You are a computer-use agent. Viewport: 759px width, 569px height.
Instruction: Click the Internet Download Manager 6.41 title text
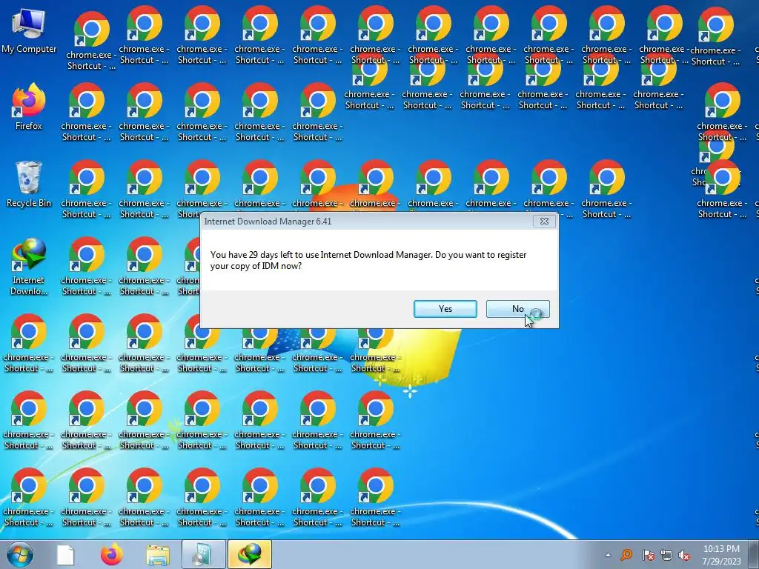[268, 221]
